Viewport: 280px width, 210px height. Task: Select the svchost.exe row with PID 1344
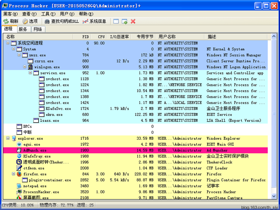[x=136, y=91]
